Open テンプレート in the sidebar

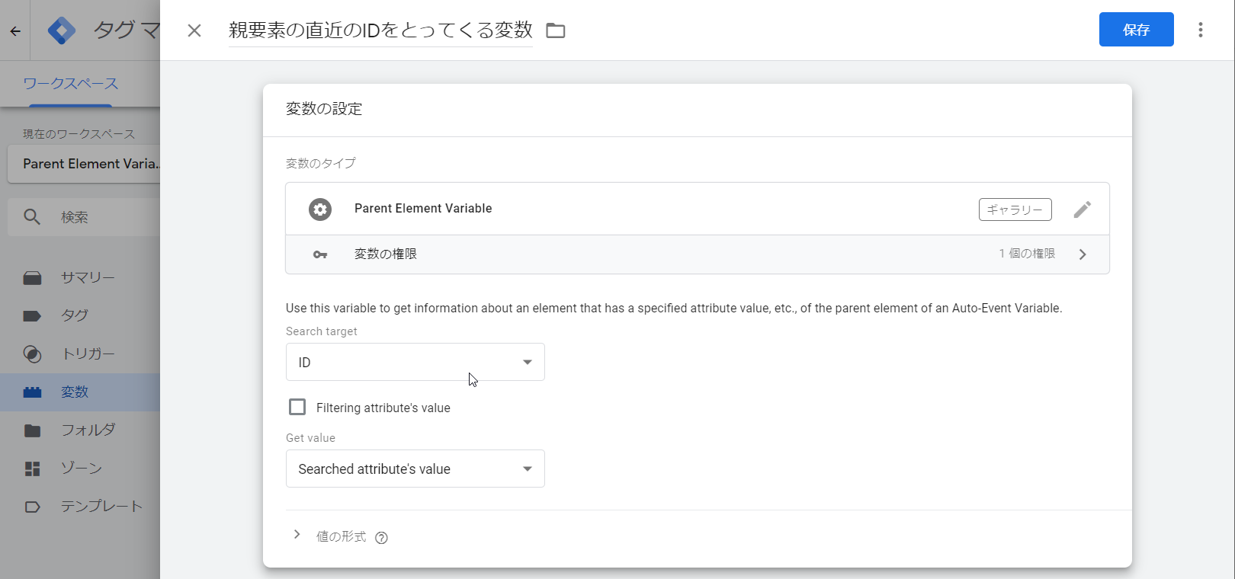pos(80,507)
